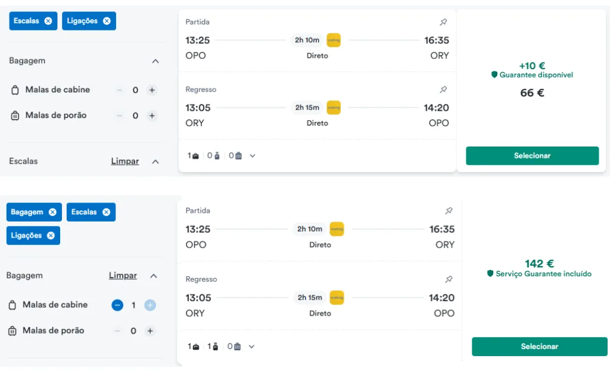Remove the Bagagem filter chip

tap(52, 212)
